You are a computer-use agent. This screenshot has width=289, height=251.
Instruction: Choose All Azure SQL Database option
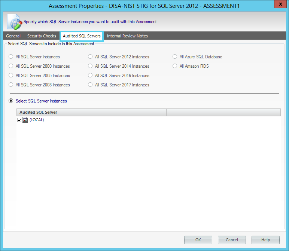coord(175,56)
